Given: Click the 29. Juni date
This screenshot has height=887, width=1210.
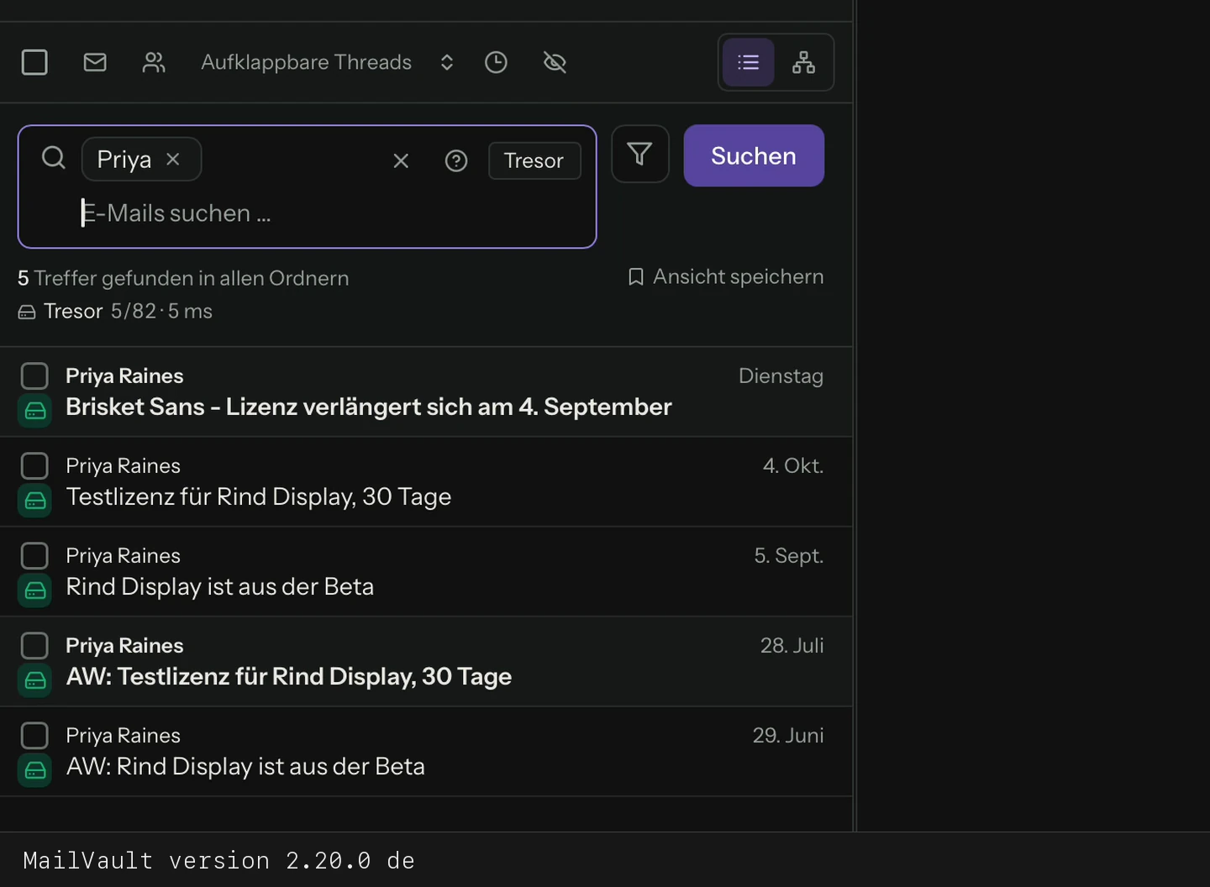Looking at the screenshot, I should [788, 735].
